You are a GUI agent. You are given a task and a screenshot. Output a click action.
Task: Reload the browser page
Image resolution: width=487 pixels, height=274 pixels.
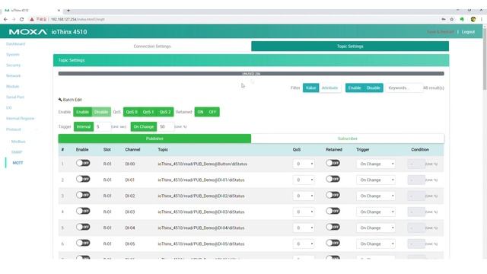(x=22, y=19)
